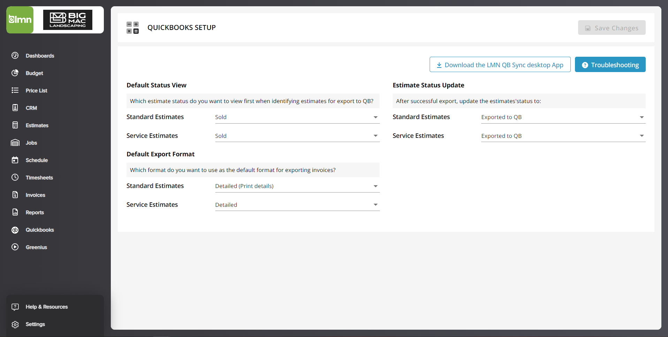The width and height of the screenshot is (668, 337).
Task: Open Service Estimates 'Detailed' export format dropdown
Action: [x=297, y=205]
